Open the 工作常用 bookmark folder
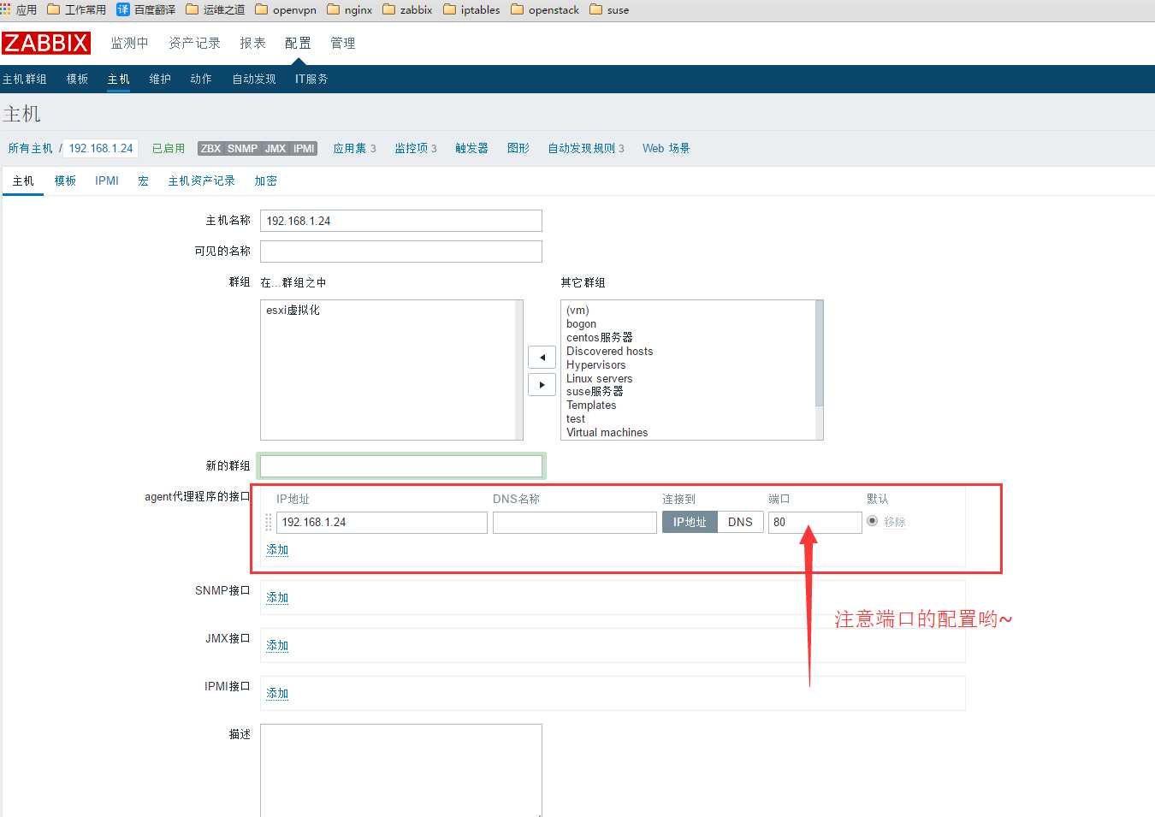 coord(76,9)
